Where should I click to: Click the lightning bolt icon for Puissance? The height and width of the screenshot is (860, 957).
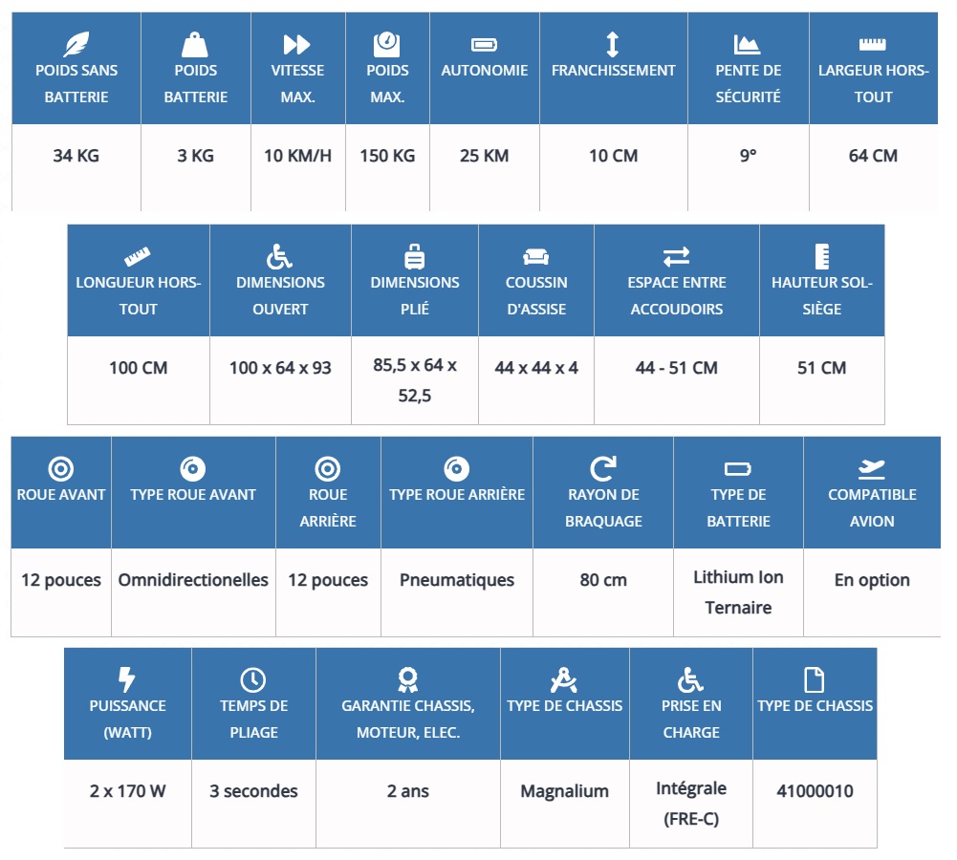[127, 679]
